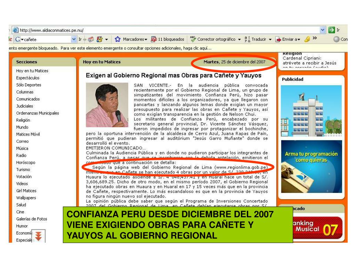
Task: Click the Secciones sidebar header
Action: [x=26, y=62]
